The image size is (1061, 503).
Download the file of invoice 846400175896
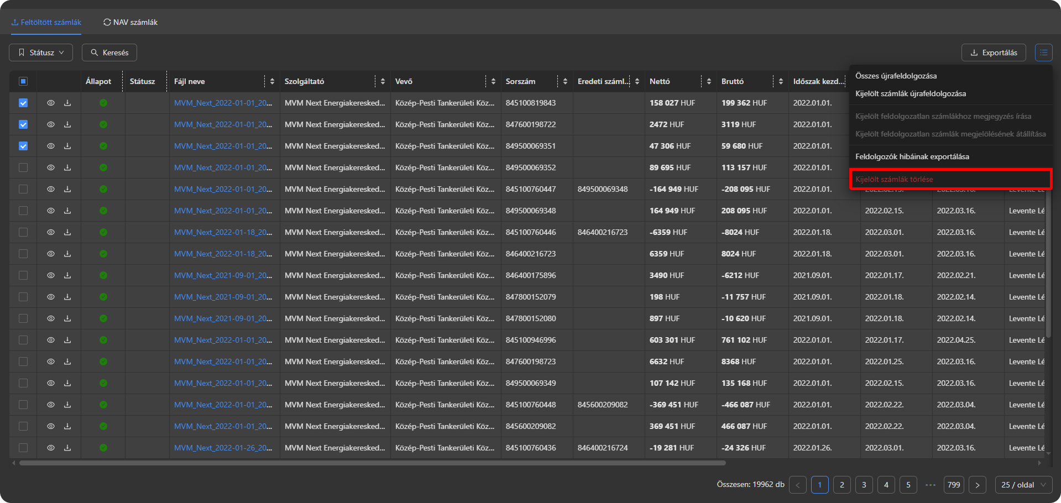67,275
